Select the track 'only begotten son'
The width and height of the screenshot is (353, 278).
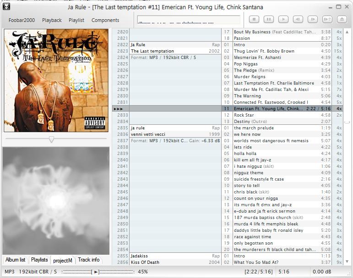(x=282, y=243)
